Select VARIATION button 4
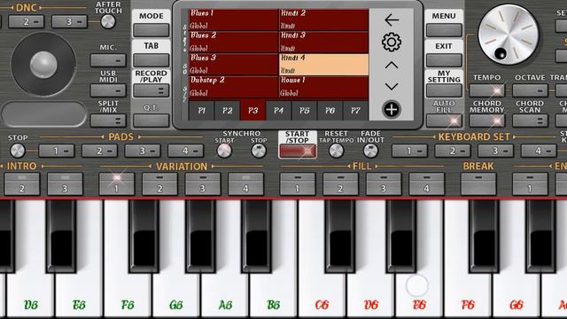 (x=245, y=184)
